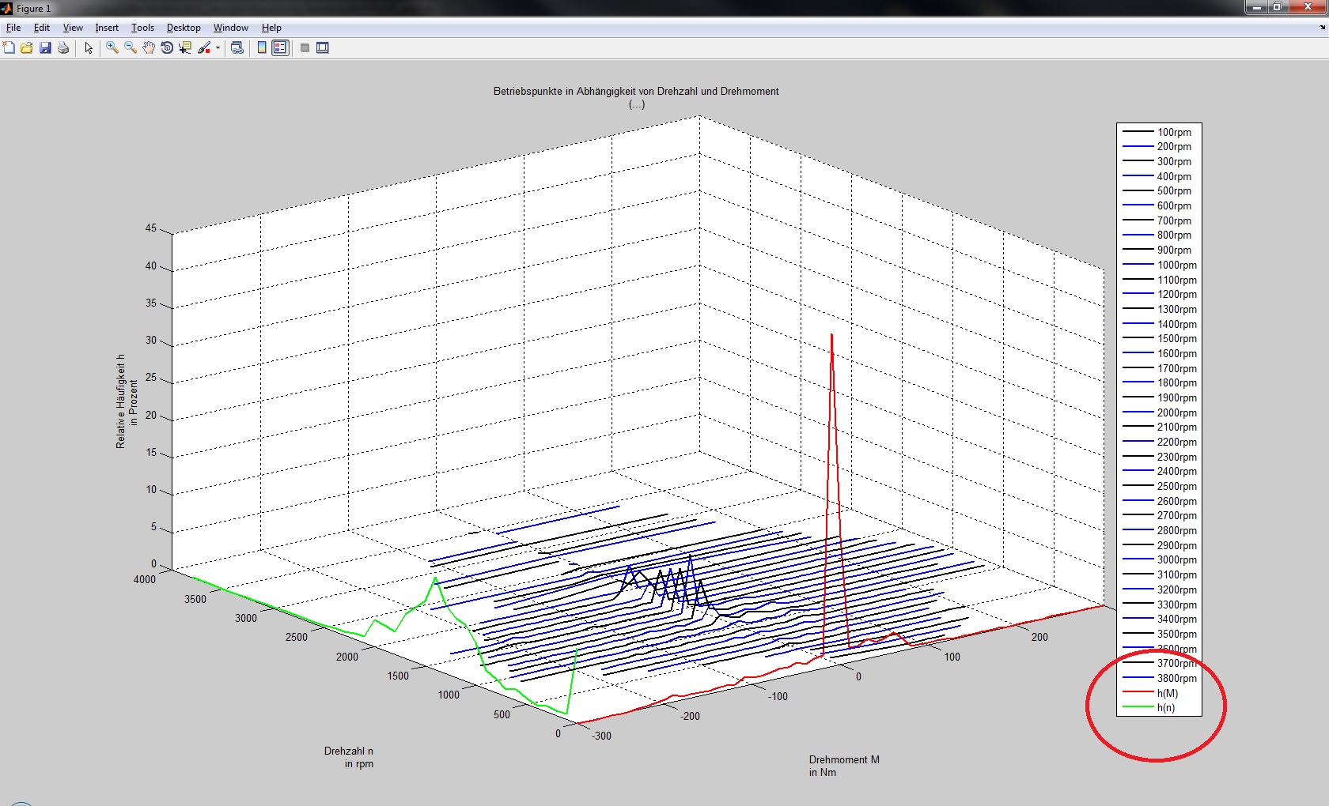Click the New Figure icon
Screen dimensions: 1329x806
(x=9, y=48)
